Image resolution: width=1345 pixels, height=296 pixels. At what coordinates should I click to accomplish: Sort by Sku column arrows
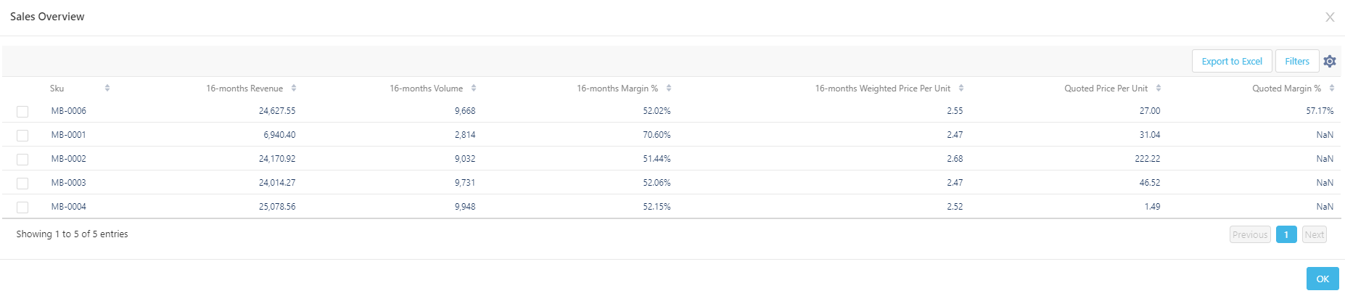[107, 89]
